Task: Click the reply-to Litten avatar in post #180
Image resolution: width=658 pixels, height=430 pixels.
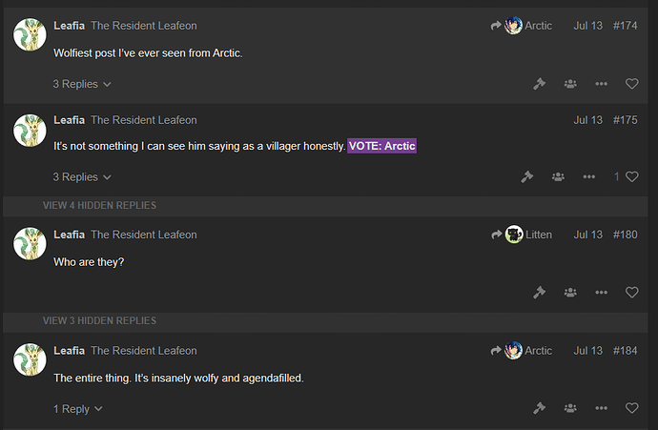Action: point(514,235)
